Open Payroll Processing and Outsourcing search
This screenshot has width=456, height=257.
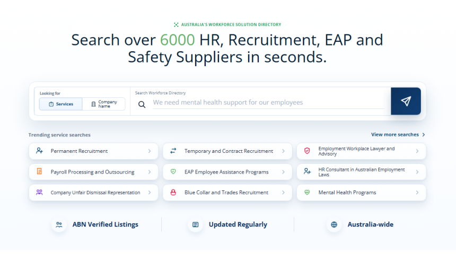[93, 172]
